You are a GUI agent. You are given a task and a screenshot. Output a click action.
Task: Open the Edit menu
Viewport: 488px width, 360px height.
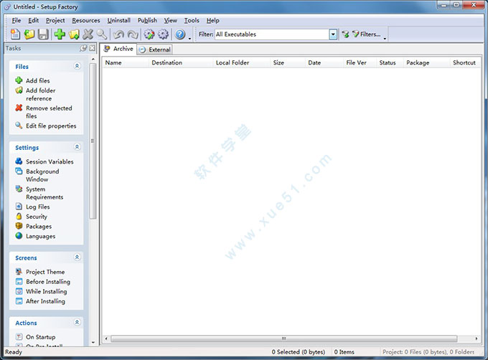click(34, 21)
